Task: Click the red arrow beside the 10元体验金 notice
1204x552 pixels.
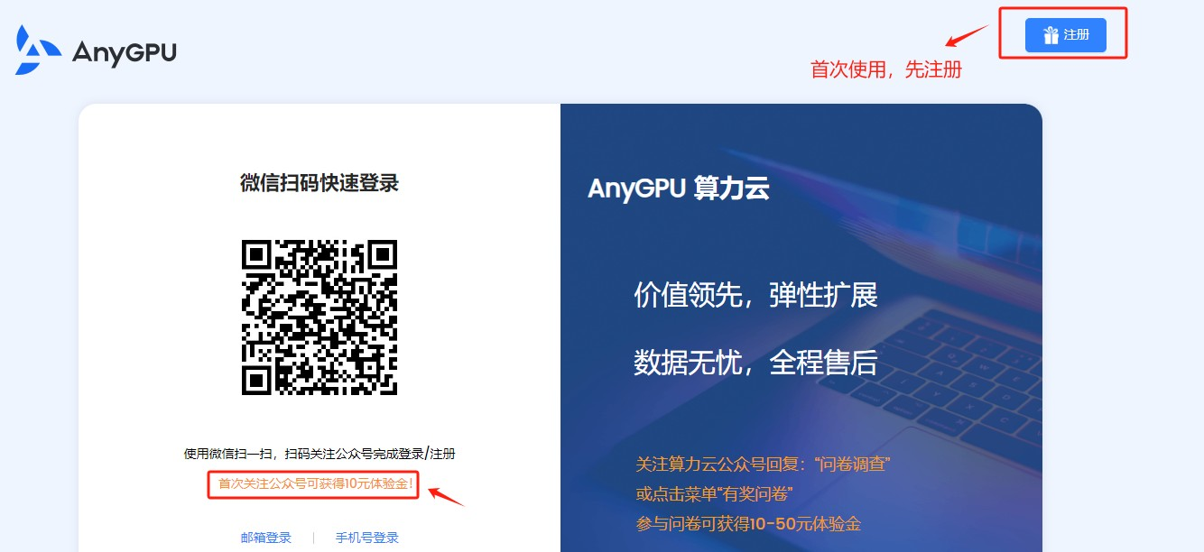Action: click(x=446, y=496)
